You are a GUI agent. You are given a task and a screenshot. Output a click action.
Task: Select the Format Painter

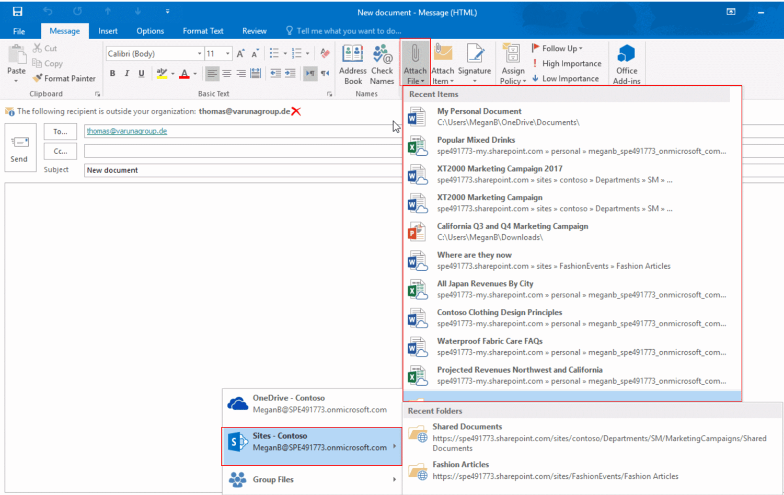[64, 78]
